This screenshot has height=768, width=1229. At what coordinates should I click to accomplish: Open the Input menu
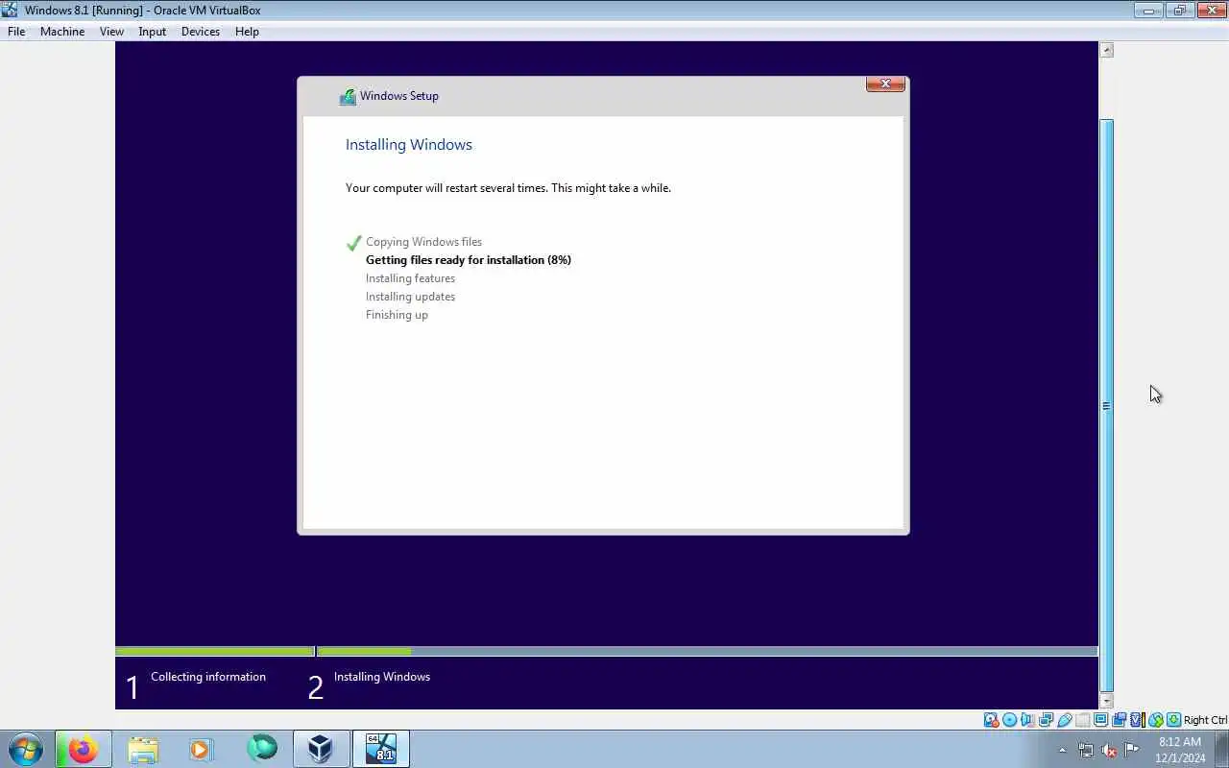point(152,32)
